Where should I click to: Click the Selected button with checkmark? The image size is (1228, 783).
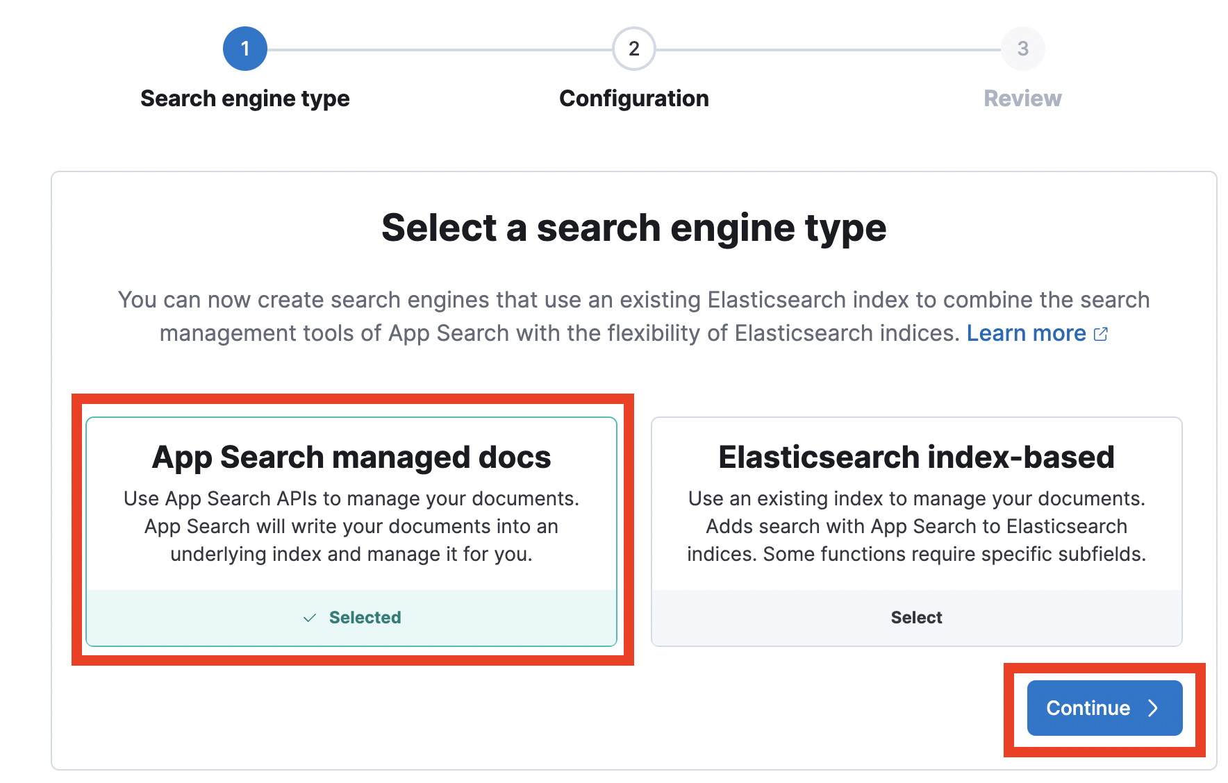pyautogui.click(x=351, y=618)
